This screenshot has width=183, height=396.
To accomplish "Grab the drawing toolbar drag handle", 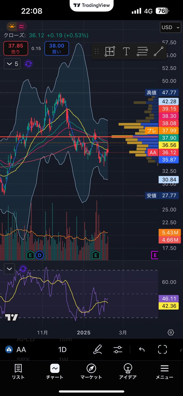I will [97, 51].
